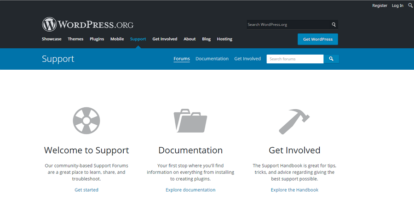This screenshot has height=200, width=414.
Task: Switch to the Forums tab
Action: point(182,59)
